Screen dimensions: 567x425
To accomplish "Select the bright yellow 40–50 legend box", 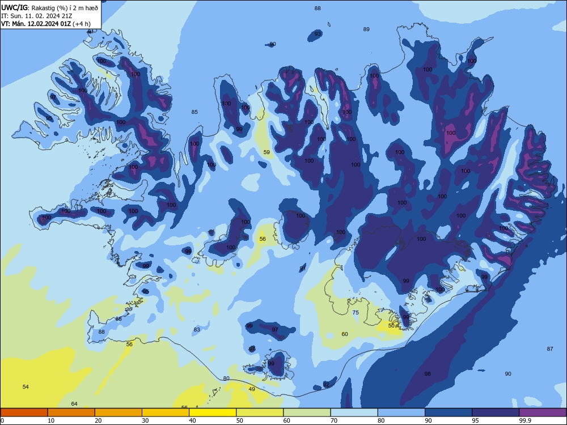I will coord(213,413).
